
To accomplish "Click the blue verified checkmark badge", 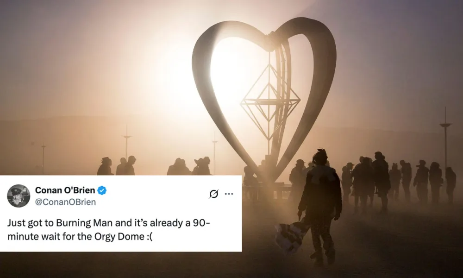I will (102, 190).
